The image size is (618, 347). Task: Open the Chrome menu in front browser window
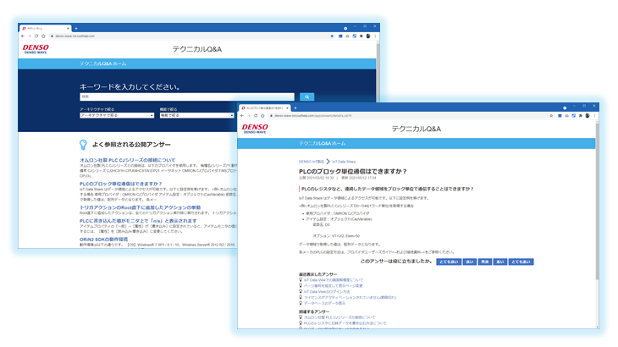[594, 116]
